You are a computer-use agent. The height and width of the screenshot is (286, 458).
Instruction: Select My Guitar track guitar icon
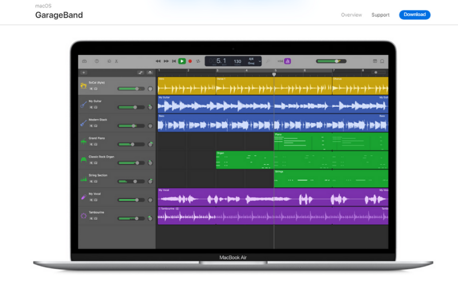click(x=84, y=105)
